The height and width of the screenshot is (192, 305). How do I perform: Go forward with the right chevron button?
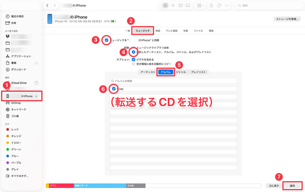(x=54, y=6)
